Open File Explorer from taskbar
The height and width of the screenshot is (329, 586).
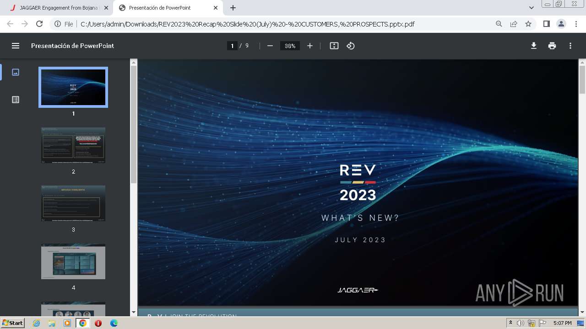[52, 323]
